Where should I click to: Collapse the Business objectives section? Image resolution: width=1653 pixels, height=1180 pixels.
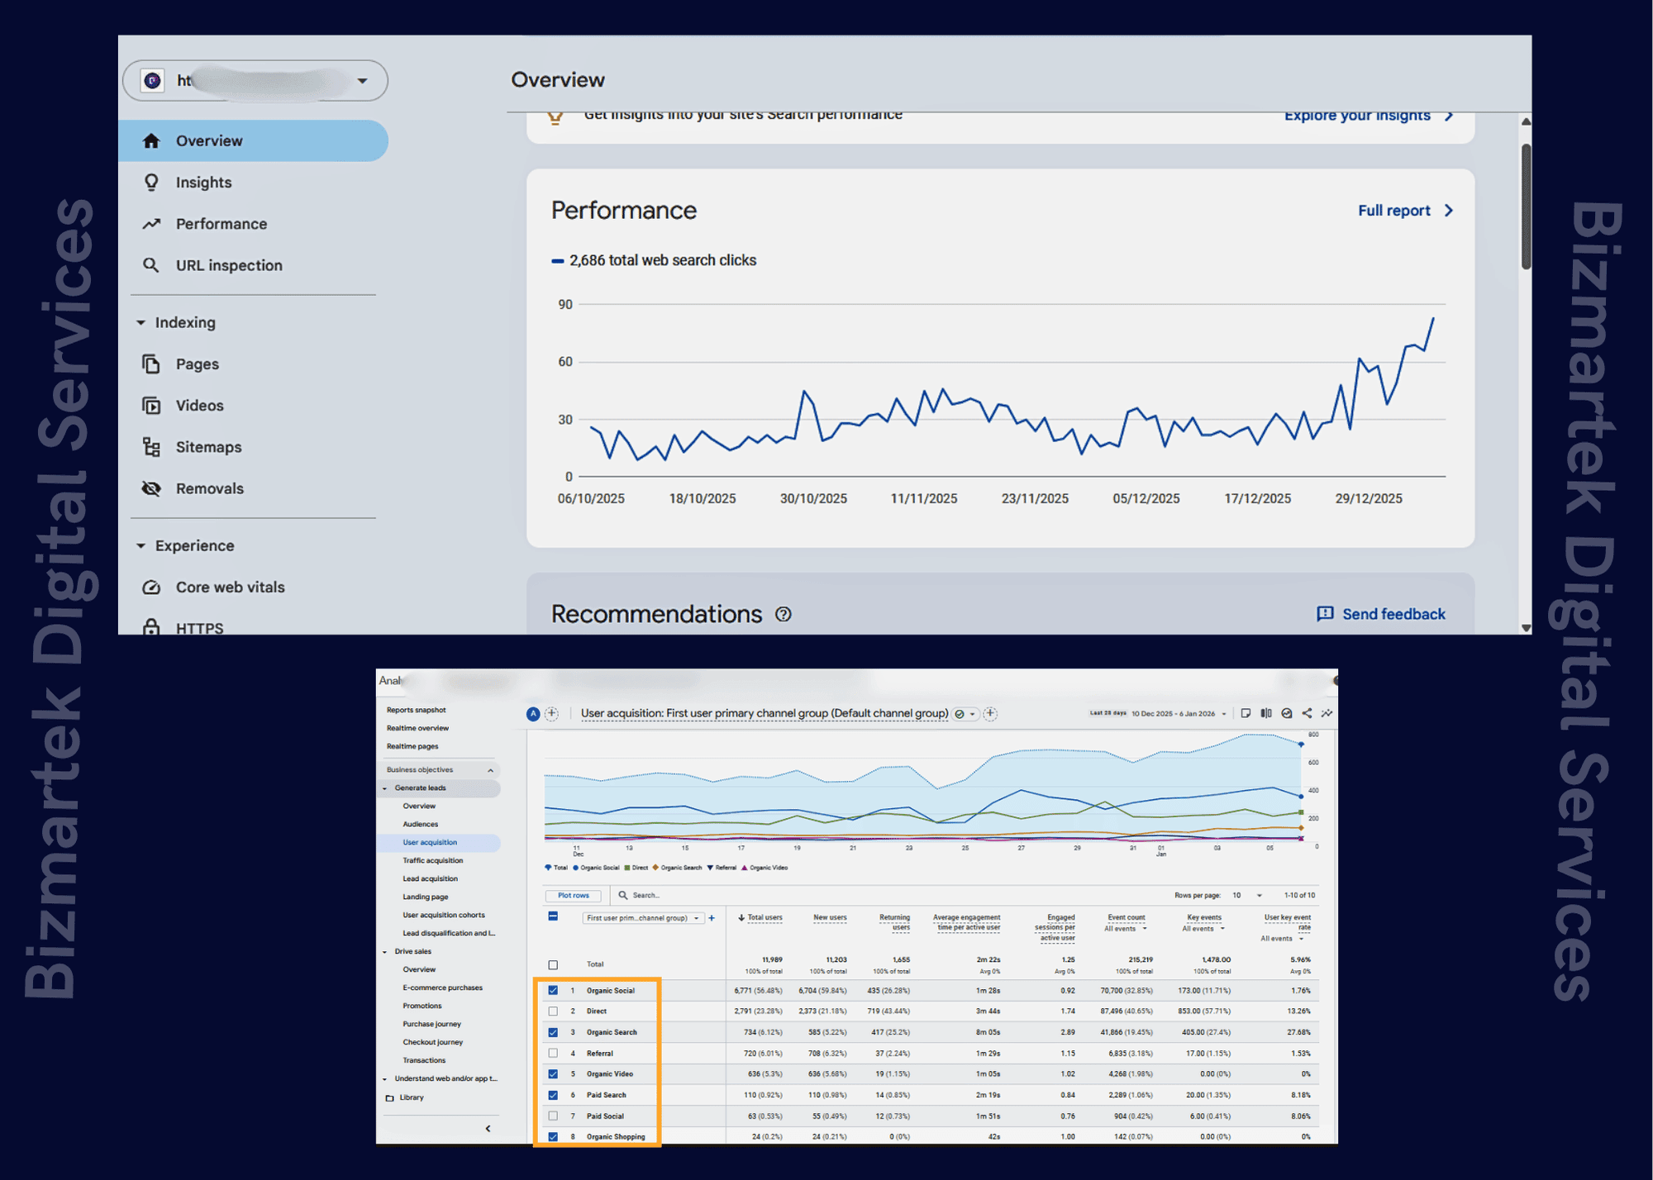[490, 770]
